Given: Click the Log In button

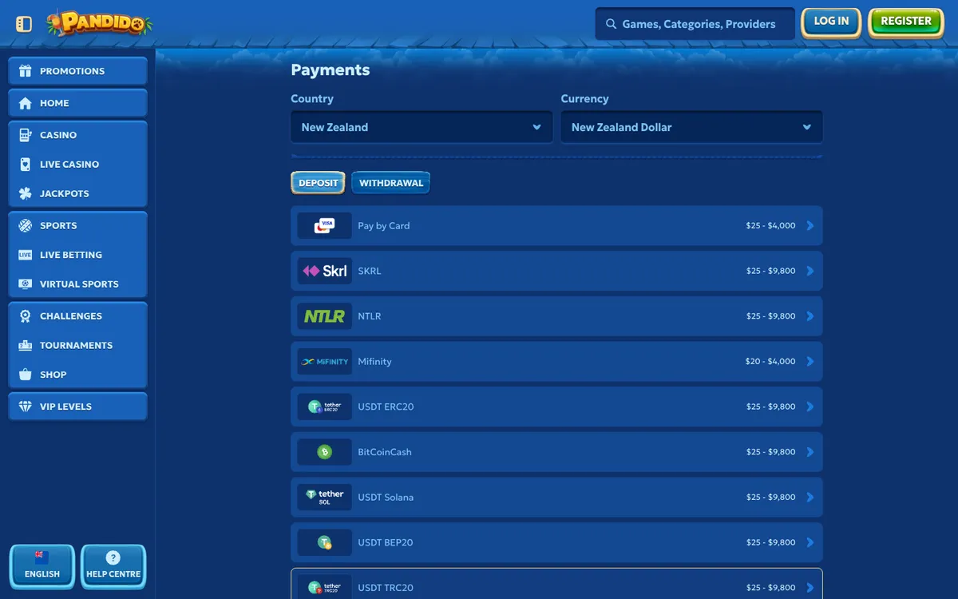Looking at the screenshot, I should click(831, 22).
